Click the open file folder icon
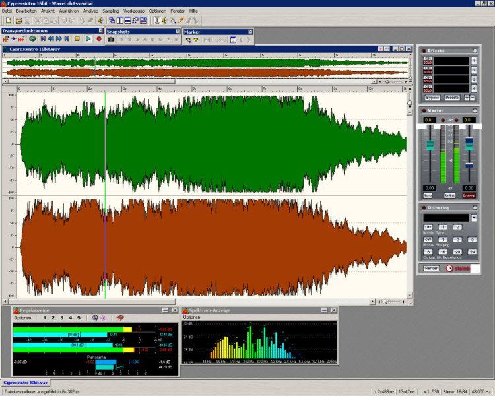The image size is (495, 396). 17,21
